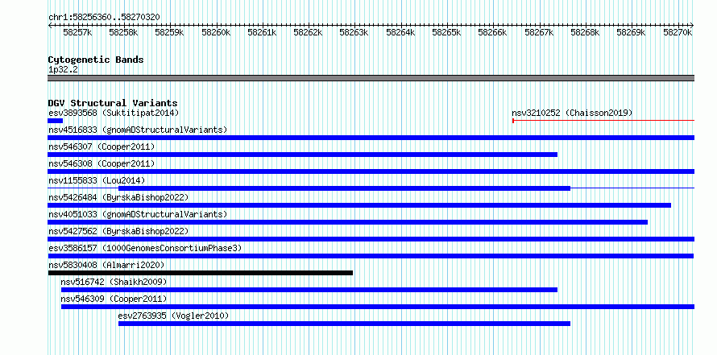Open nsv546308 (Cooper2011) variant label

102,163
